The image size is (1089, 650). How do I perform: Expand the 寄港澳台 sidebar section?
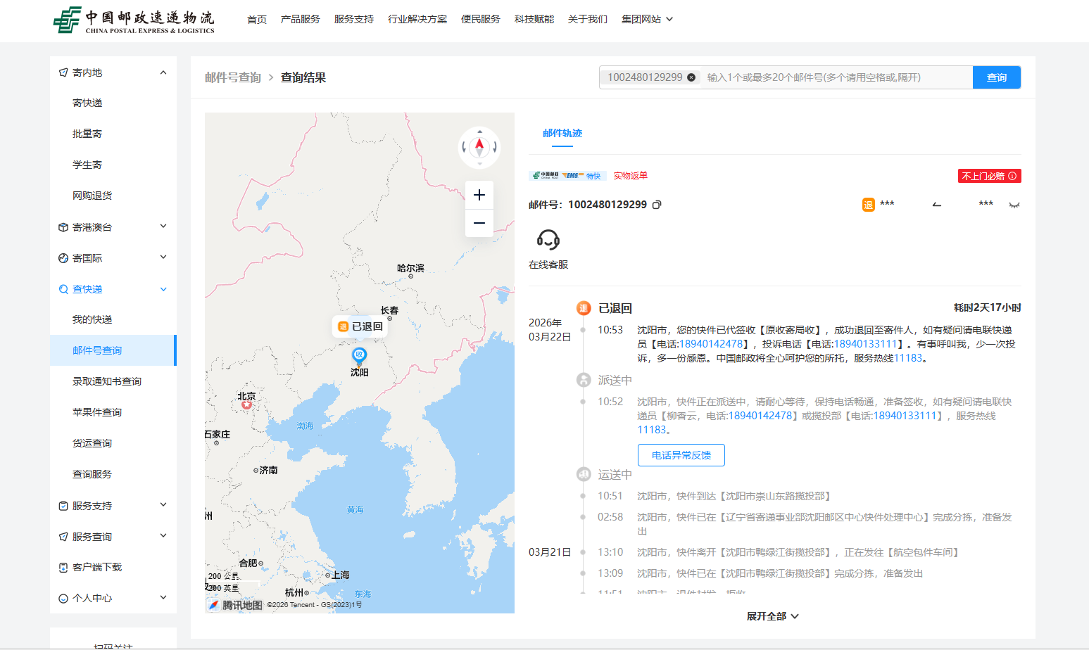[163, 227]
